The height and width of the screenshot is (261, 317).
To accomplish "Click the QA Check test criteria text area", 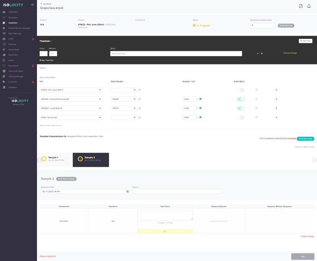I will coord(165,216).
